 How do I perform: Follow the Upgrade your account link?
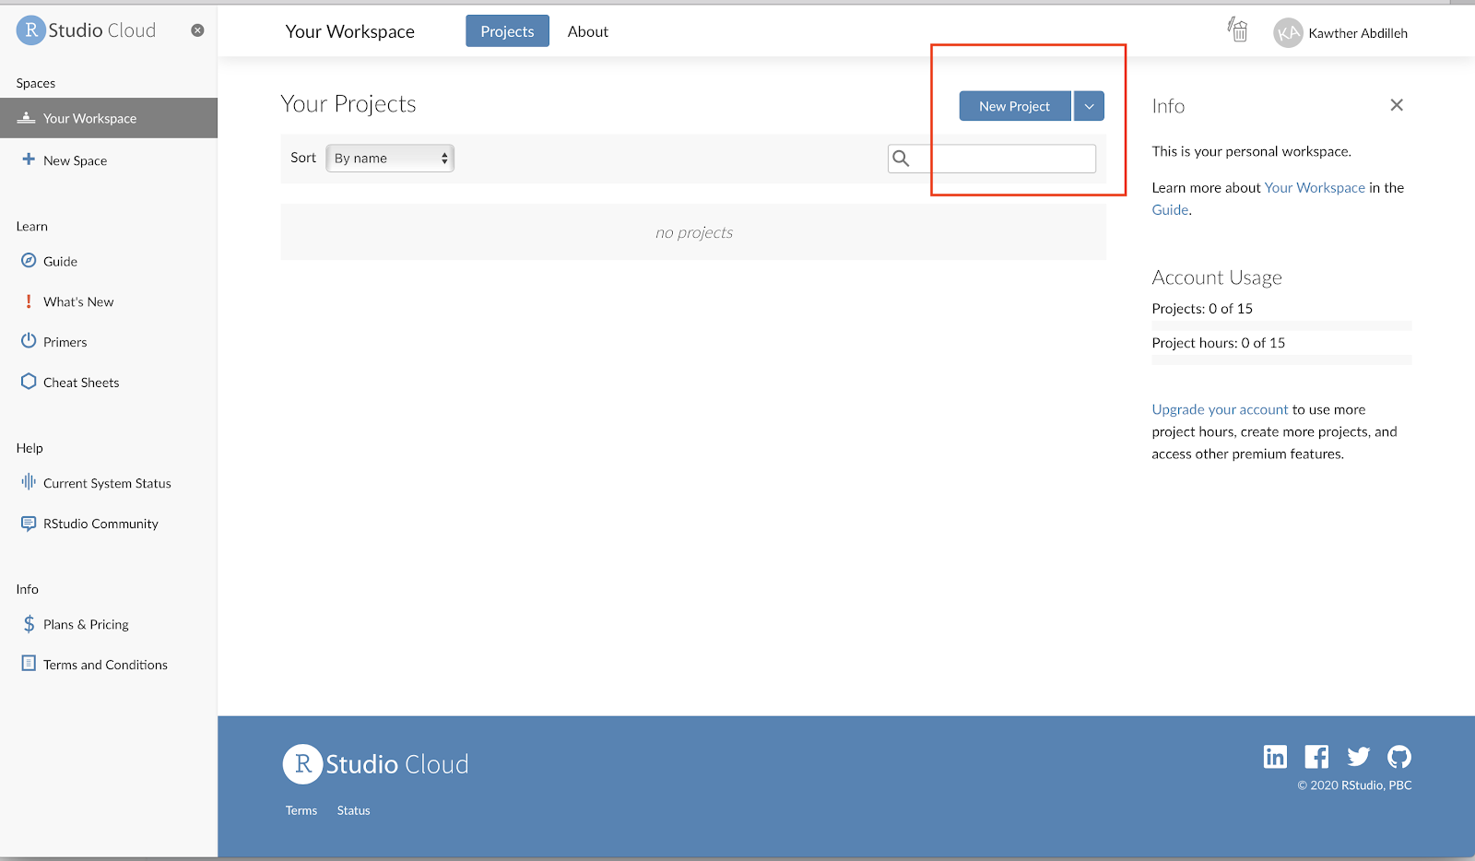pos(1220,409)
